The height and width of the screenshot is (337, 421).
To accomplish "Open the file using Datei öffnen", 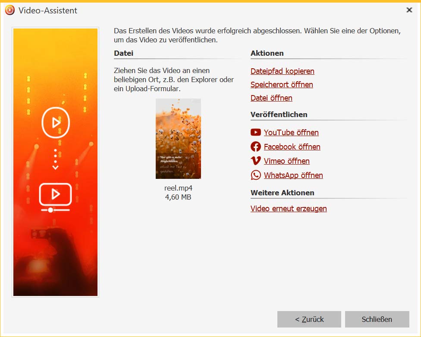I will 271,98.
